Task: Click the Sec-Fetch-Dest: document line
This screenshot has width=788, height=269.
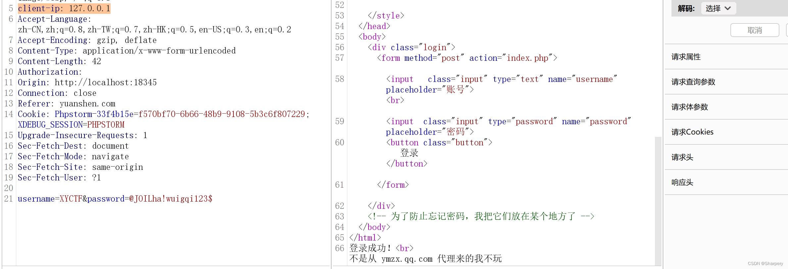Action: click(x=73, y=146)
